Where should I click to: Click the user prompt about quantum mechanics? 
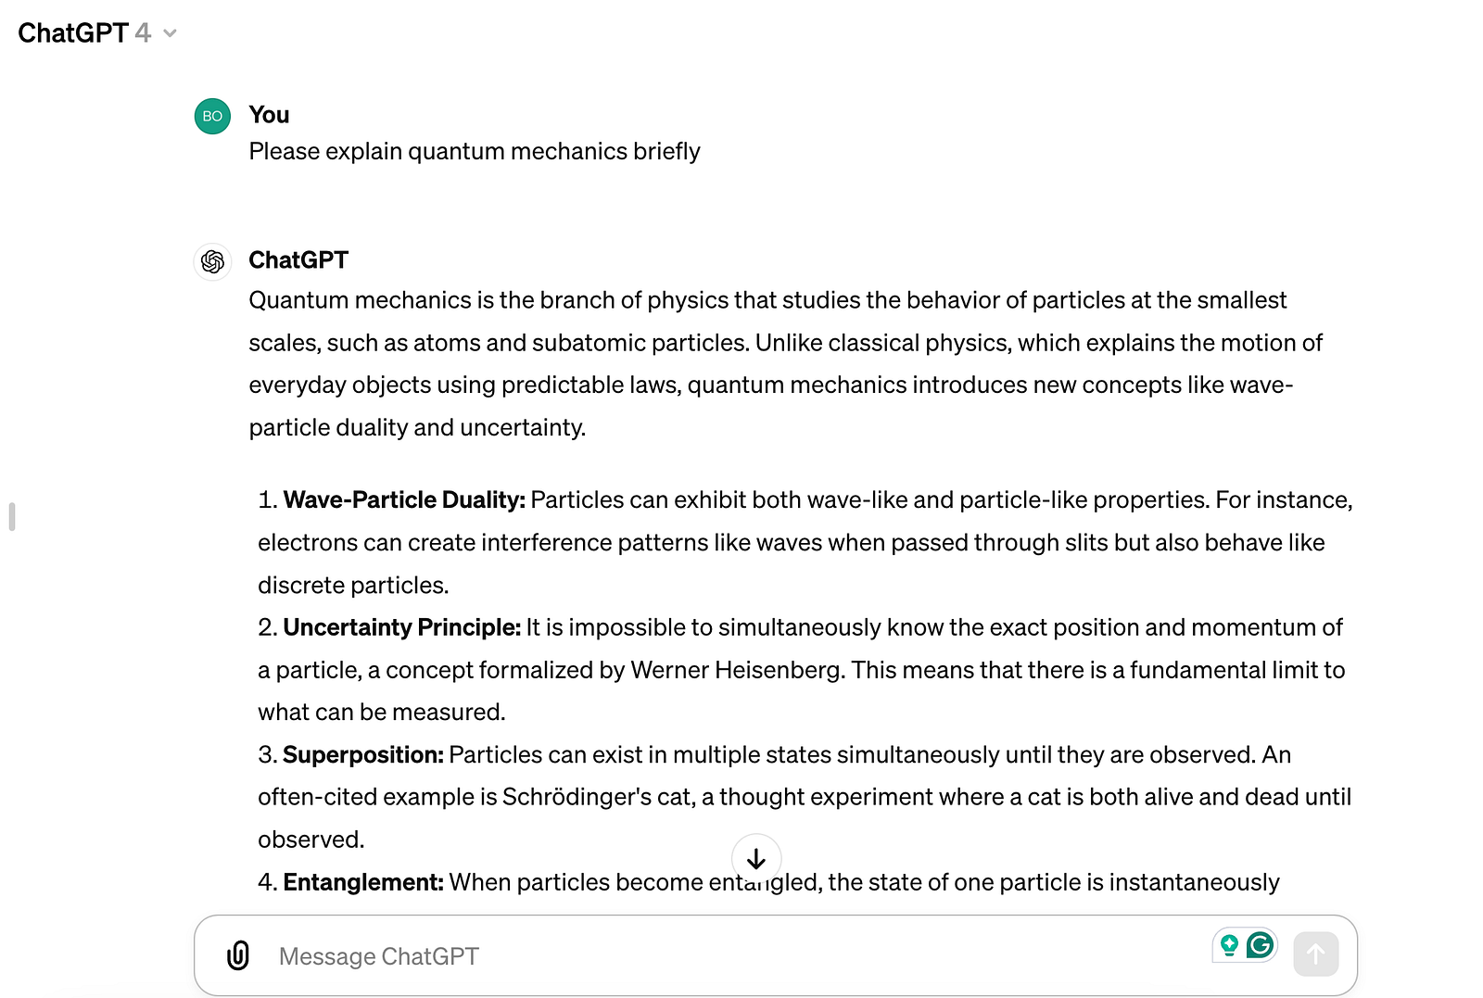click(x=475, y=151)
